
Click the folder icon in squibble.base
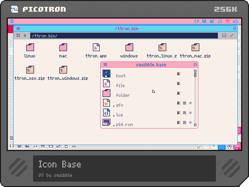click(107, 93)
